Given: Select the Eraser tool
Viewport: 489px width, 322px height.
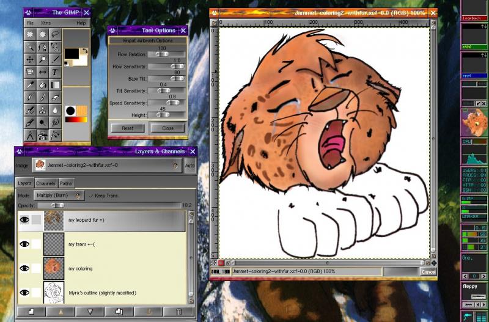Looking at the screenshot, I should (56, 97).
